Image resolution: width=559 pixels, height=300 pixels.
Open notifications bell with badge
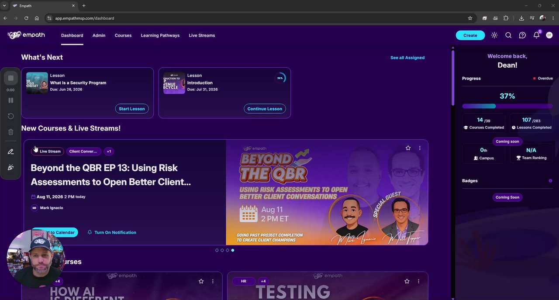(x=537, y=35)
